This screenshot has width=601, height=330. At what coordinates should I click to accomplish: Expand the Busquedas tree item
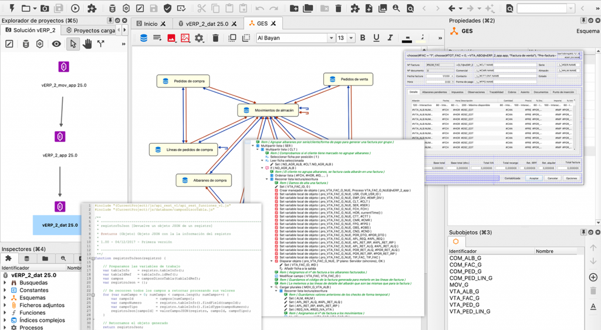[x=5, y=283]
